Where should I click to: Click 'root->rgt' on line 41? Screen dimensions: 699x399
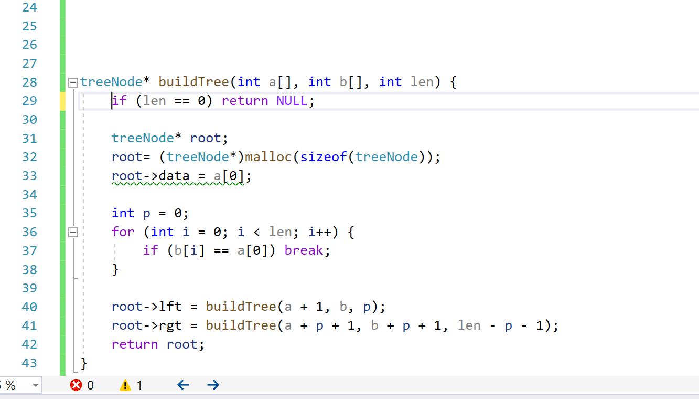pos(146,325)
